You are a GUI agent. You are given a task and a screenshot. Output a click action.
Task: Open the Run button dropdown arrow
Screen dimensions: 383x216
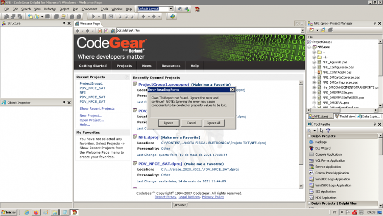click(99, 17)
